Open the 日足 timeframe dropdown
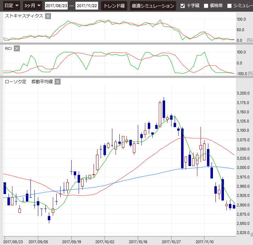Image resolution: width=253 pixels, height=245 pixels. (x=11, y=6)
